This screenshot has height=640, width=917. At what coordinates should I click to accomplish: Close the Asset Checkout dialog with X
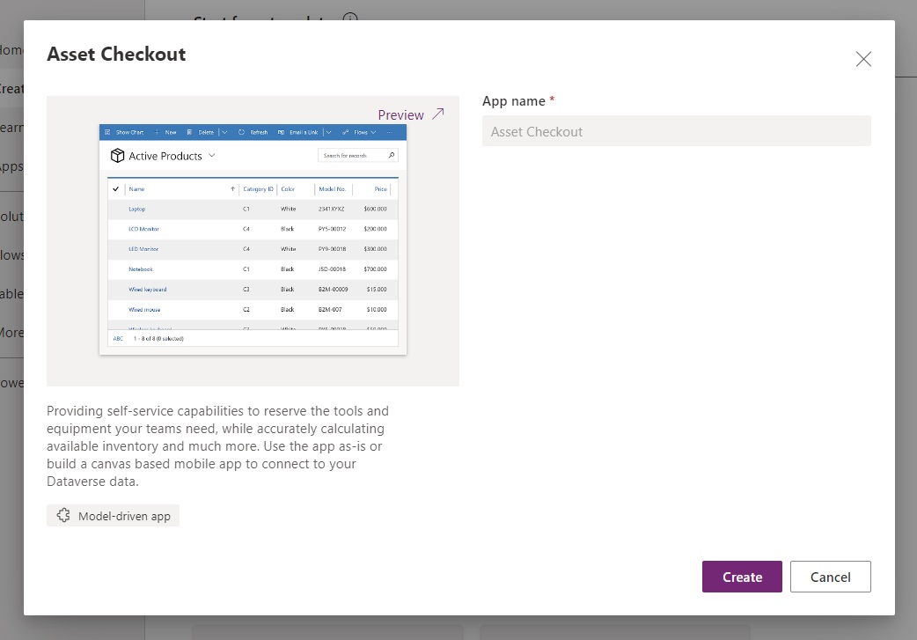[x=863, y=59]
